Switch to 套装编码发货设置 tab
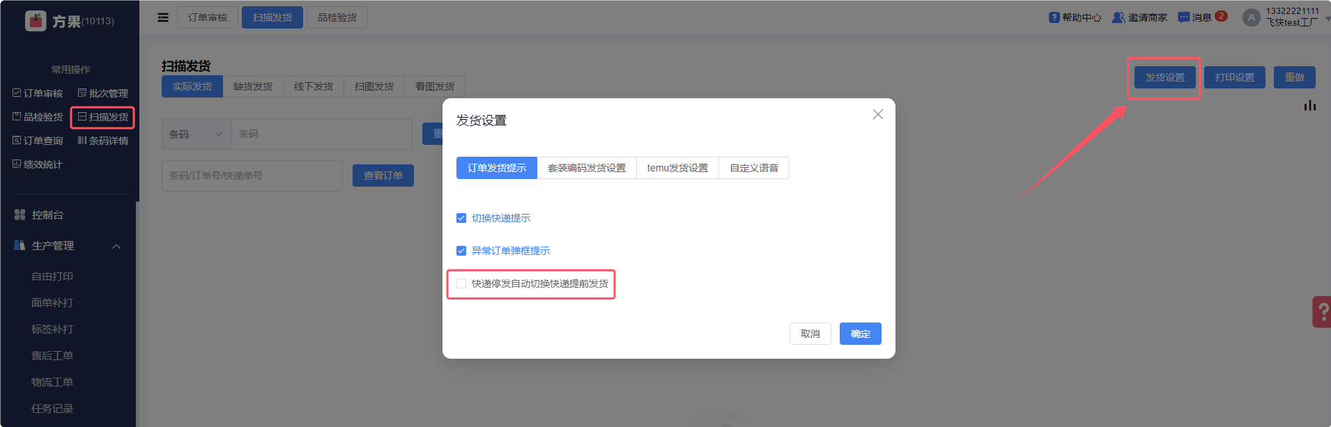The image size is (1331, 427). coord(587,168)
